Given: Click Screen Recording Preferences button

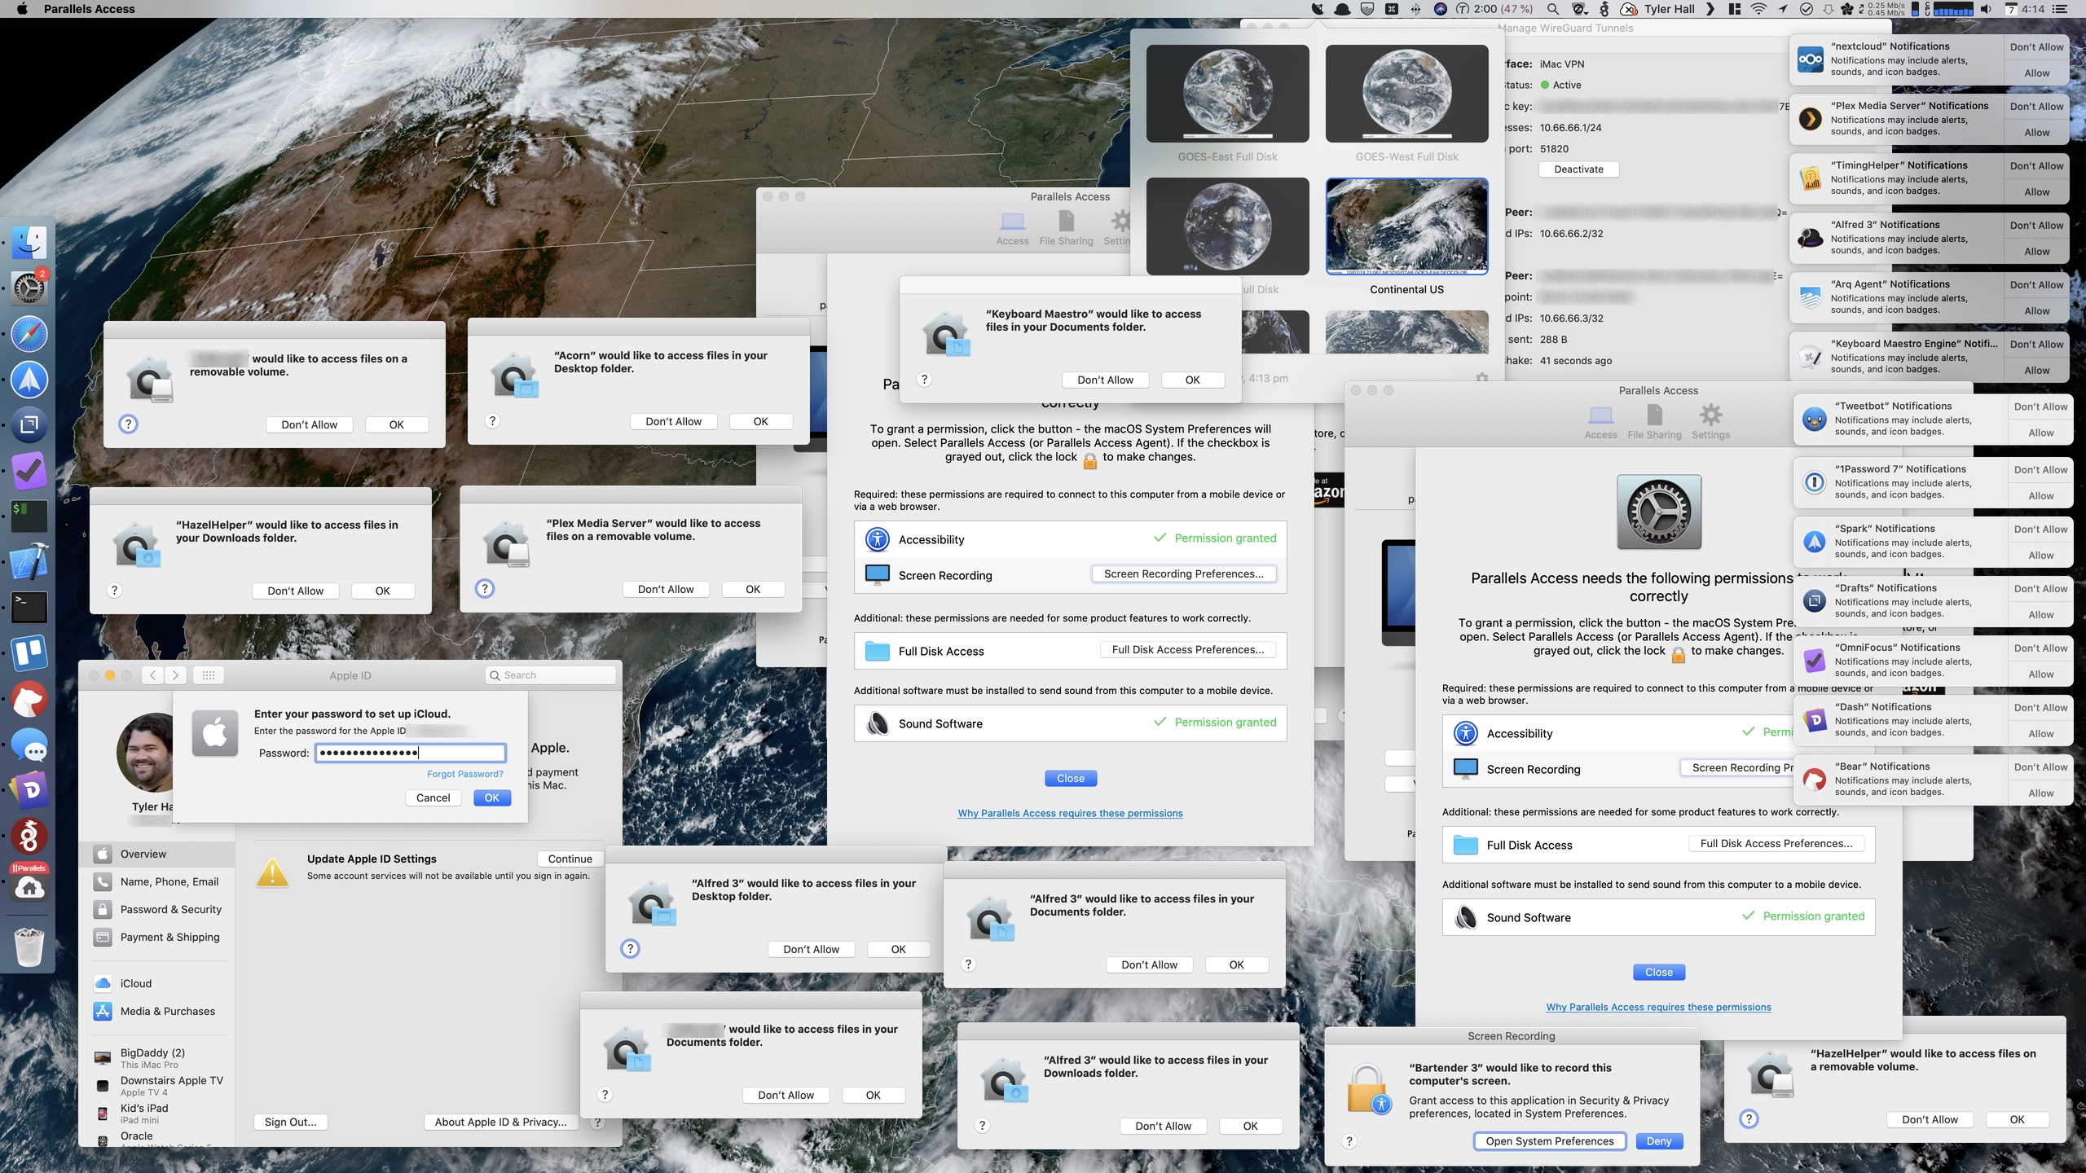Looking at the screenshot, I should 1183,573.
